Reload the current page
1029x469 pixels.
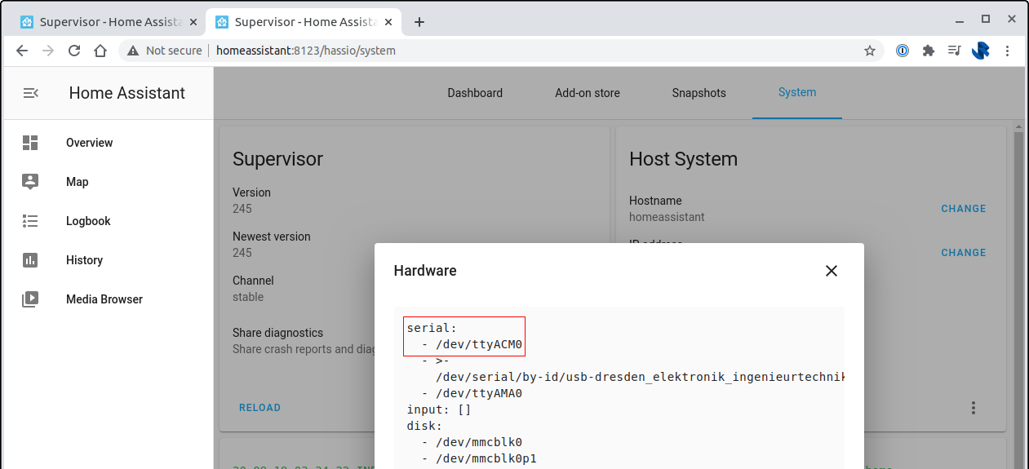pyautogui.click(x=74, y=51)
